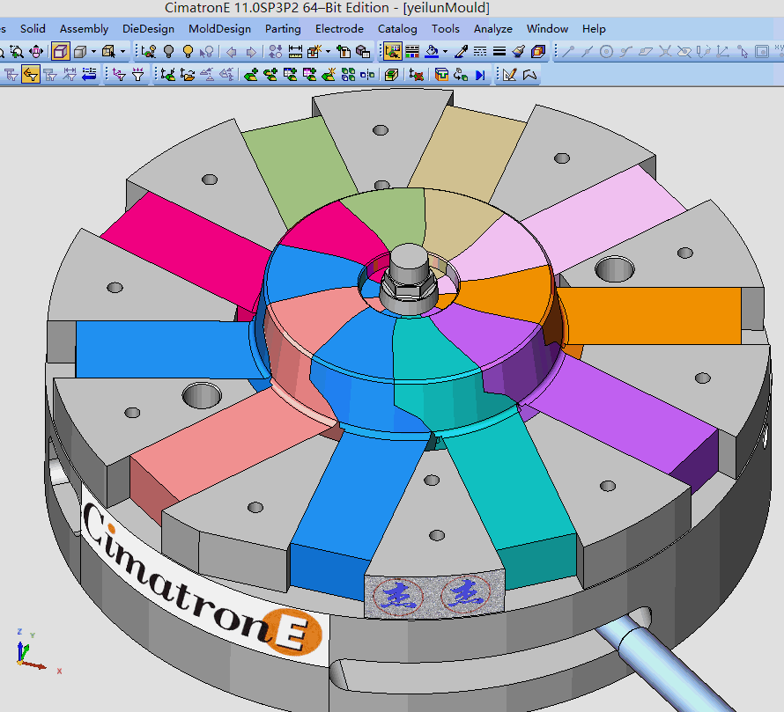Click the zoom window magnifier icon

click(17, 52)
